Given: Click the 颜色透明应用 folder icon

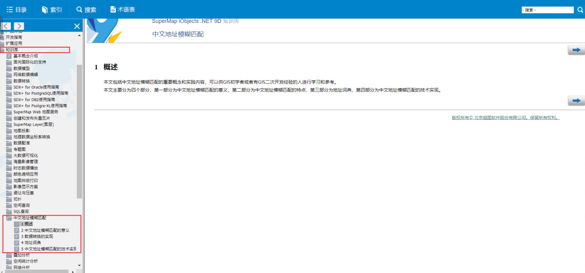Looking at the screenshot, I should click(9, 174).
